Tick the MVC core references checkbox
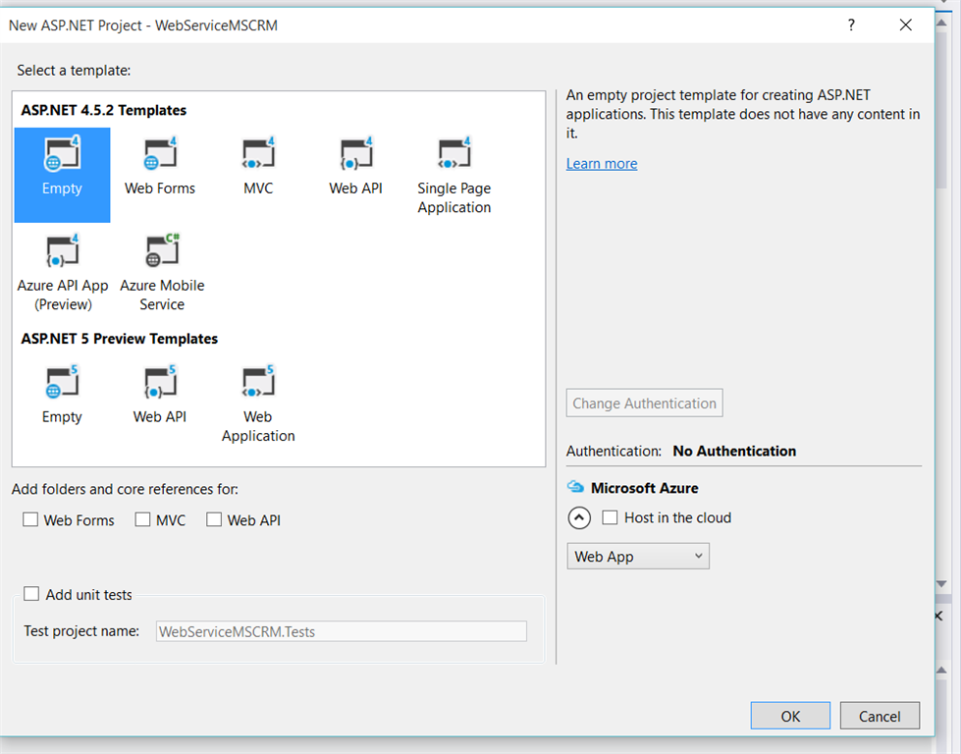The width and height of the screenshot is (961, 754). click(x=142, y=519)
